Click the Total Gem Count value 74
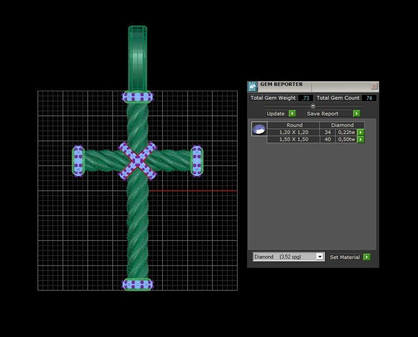 point(369,98)
